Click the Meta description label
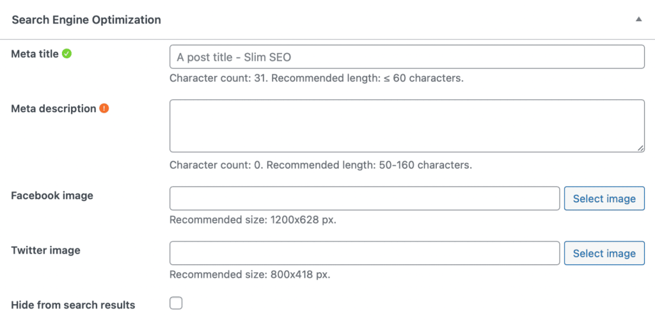Viewport: 655px width, 322px height. tap(53, 109)
